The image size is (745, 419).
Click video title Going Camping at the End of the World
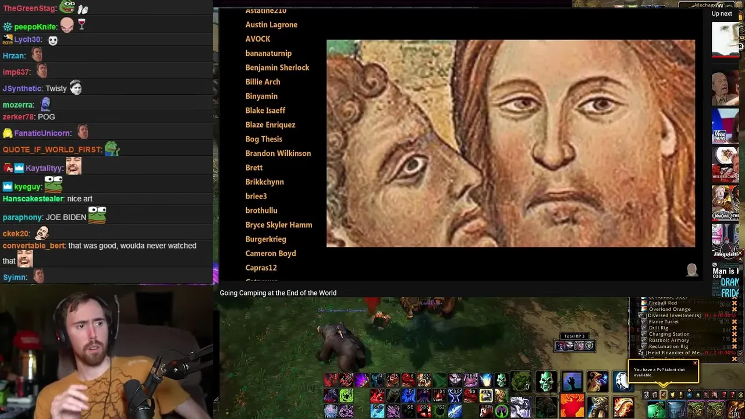[278, 293]
